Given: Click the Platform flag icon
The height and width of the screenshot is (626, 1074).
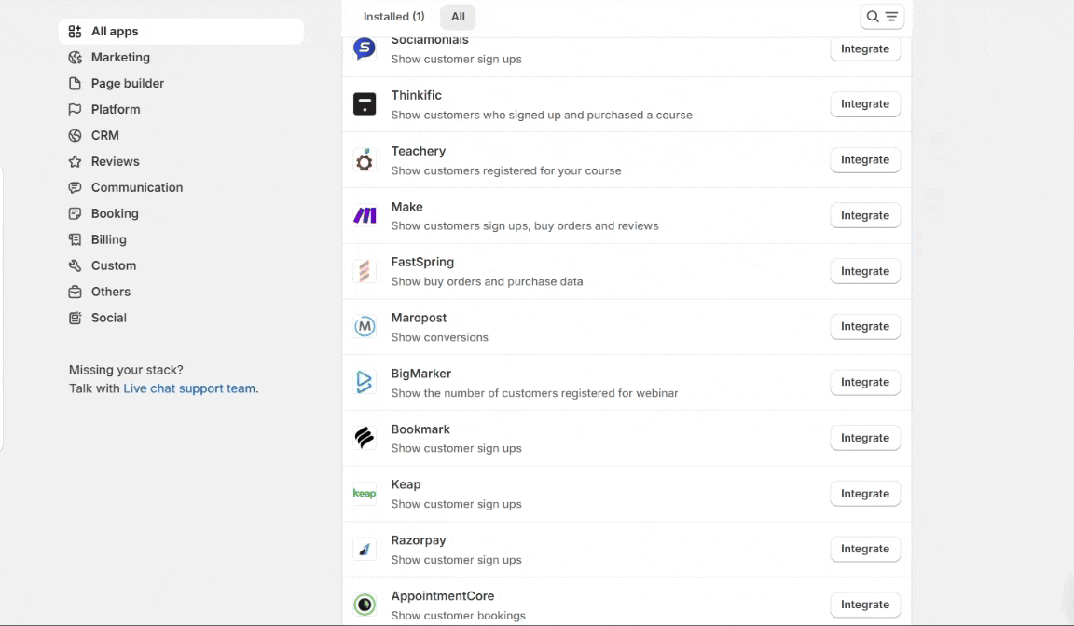Looking at the screenshot, I should tap(75, 110).
